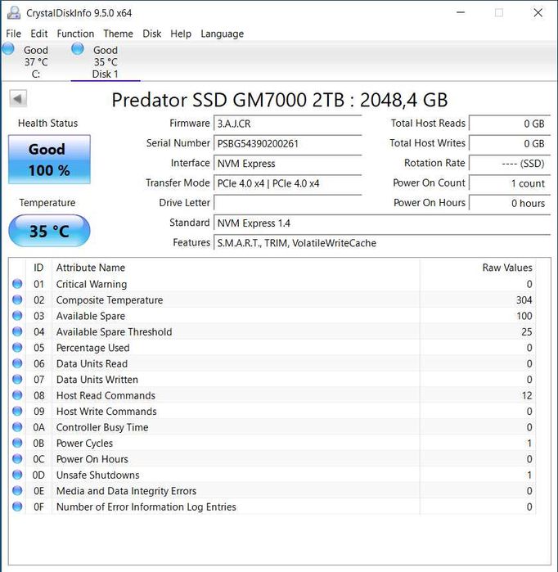Click the Transfer Mode field
The width and height of the screenshot is (558, 572).
287,183
